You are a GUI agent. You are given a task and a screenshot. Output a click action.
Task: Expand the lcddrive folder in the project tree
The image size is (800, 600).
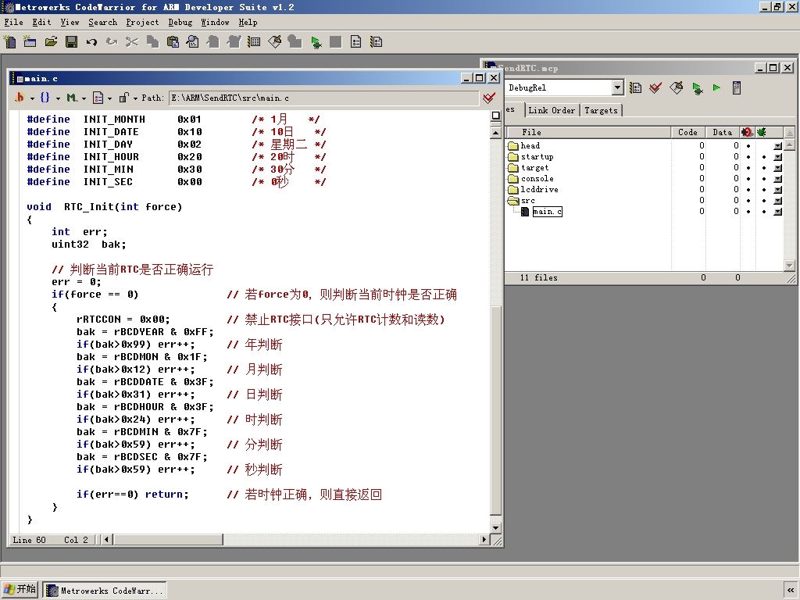(513, 190)
